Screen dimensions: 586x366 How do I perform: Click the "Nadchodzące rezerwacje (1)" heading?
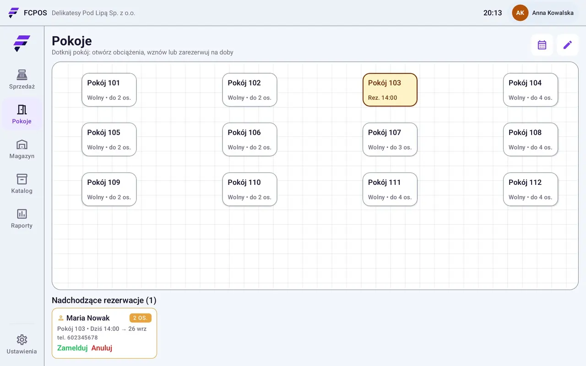pyautogui.click(x=104, y=301)
